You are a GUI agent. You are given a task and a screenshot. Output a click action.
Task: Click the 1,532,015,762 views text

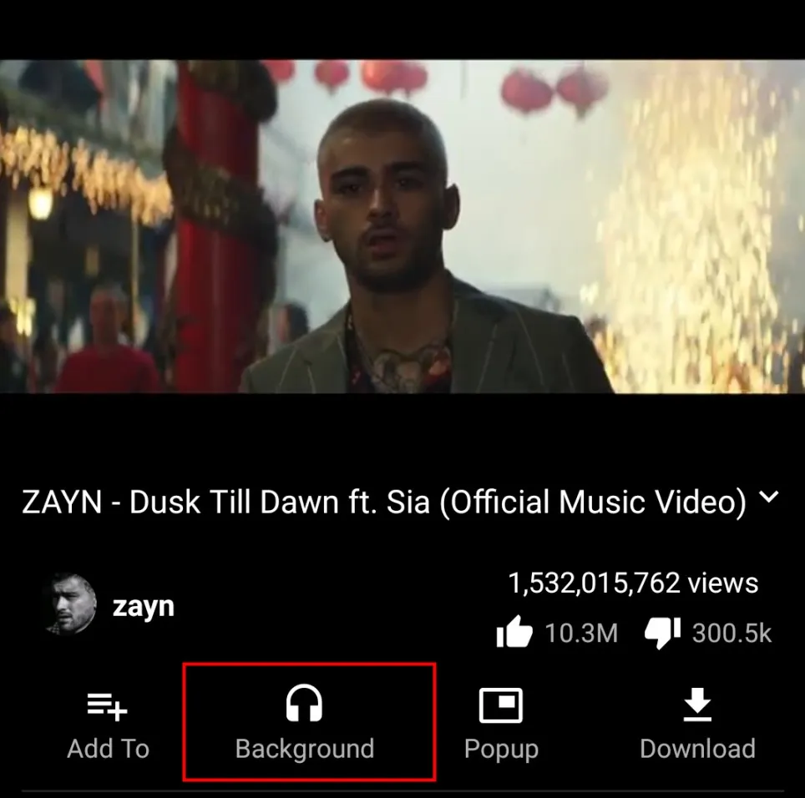click(632, 583)
